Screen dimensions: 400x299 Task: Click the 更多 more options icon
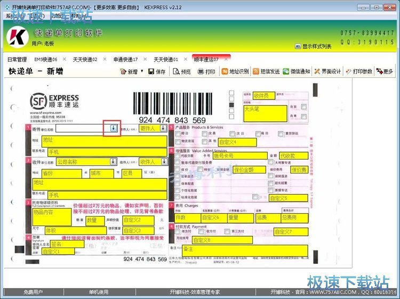[379, 71]
